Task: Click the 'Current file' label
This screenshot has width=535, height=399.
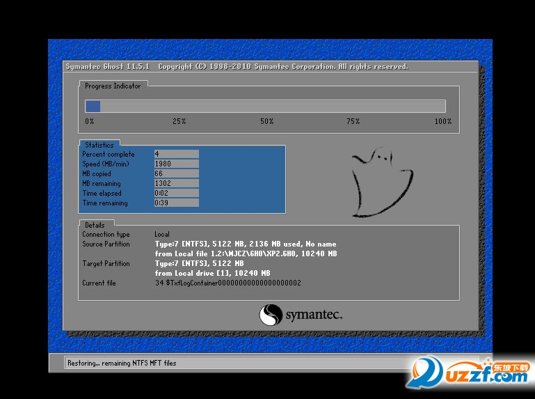Action: (99, 283)
